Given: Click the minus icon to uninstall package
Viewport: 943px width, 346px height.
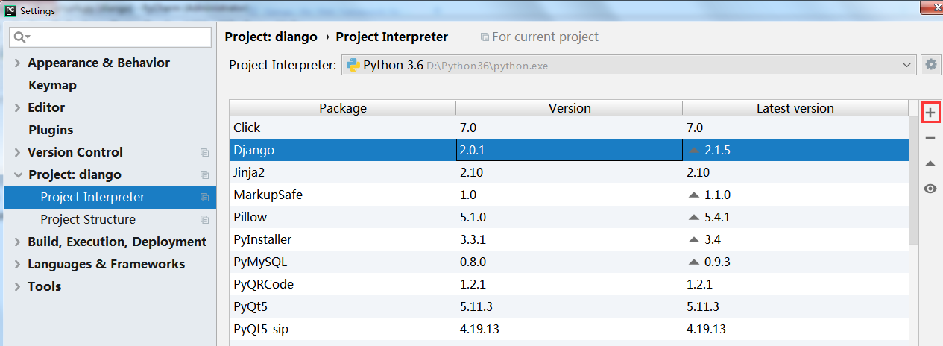Looking at the screenshot, I should coord(930,138).
